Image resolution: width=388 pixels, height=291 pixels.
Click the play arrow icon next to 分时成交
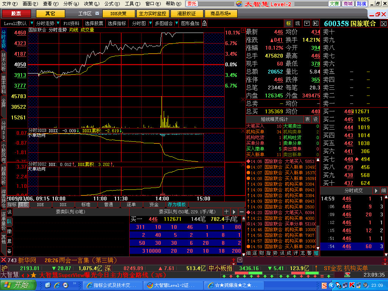376,191
